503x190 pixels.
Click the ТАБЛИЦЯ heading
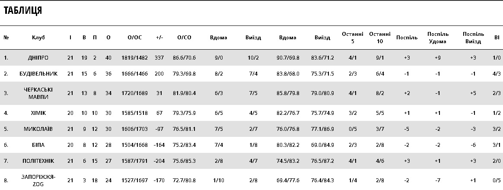pos(22,11)
